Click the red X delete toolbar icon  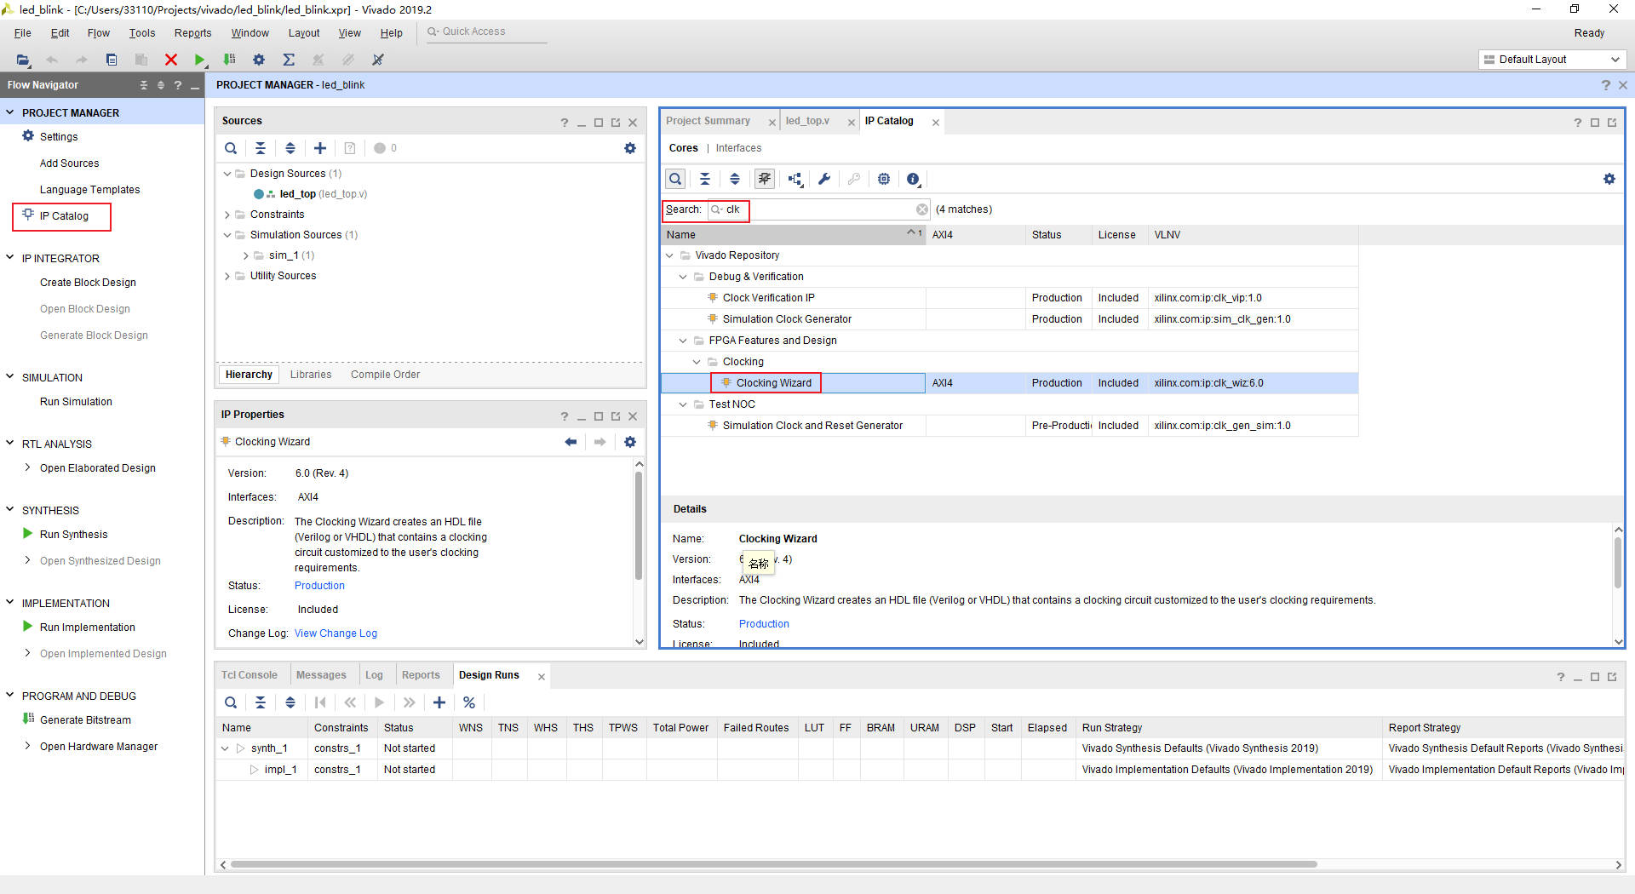pos(171,60)
